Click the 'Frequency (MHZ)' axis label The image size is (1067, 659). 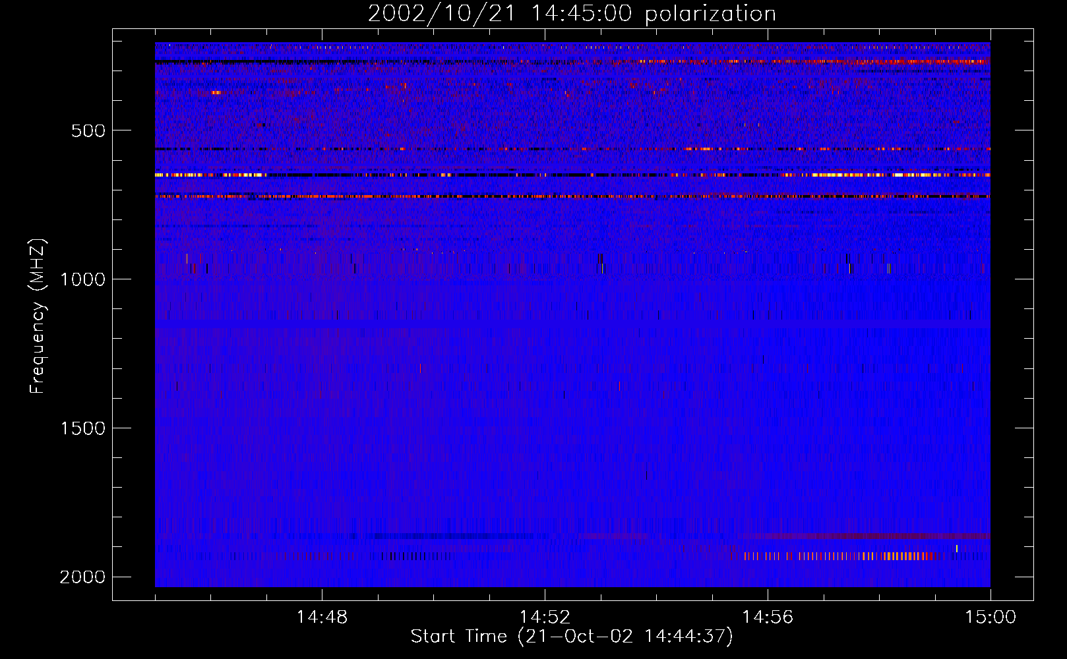(x=38, y=316)
